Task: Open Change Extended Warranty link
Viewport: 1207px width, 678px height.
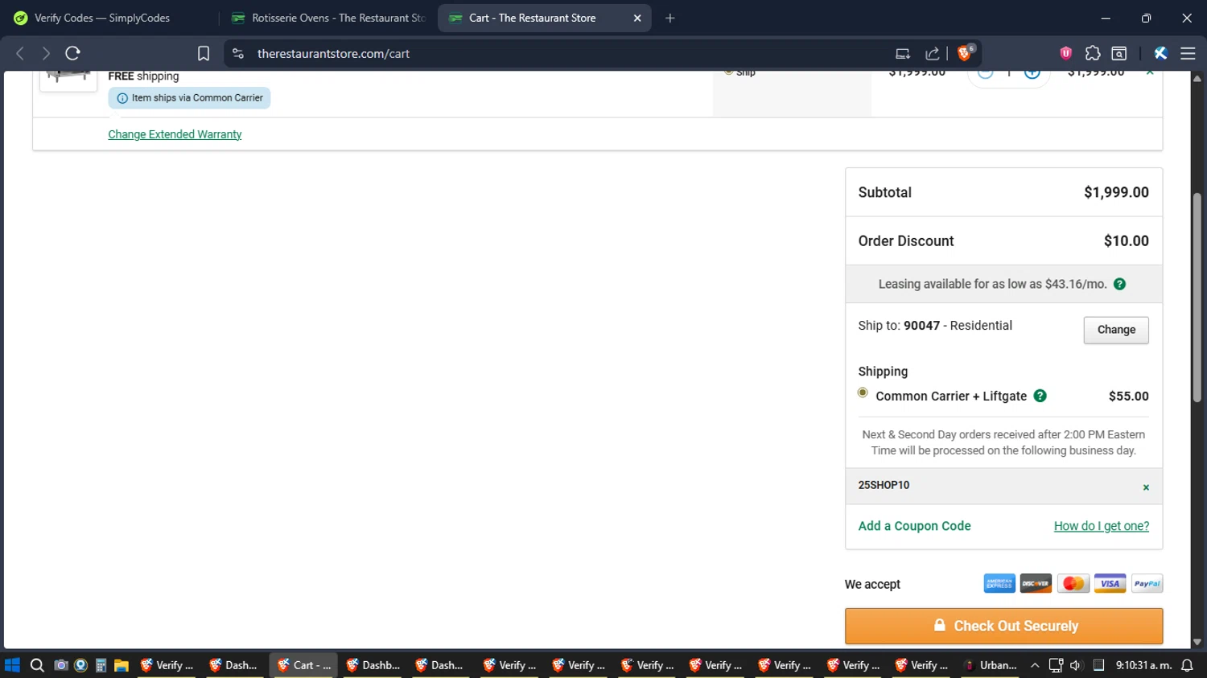Action: tap(175, 134)
